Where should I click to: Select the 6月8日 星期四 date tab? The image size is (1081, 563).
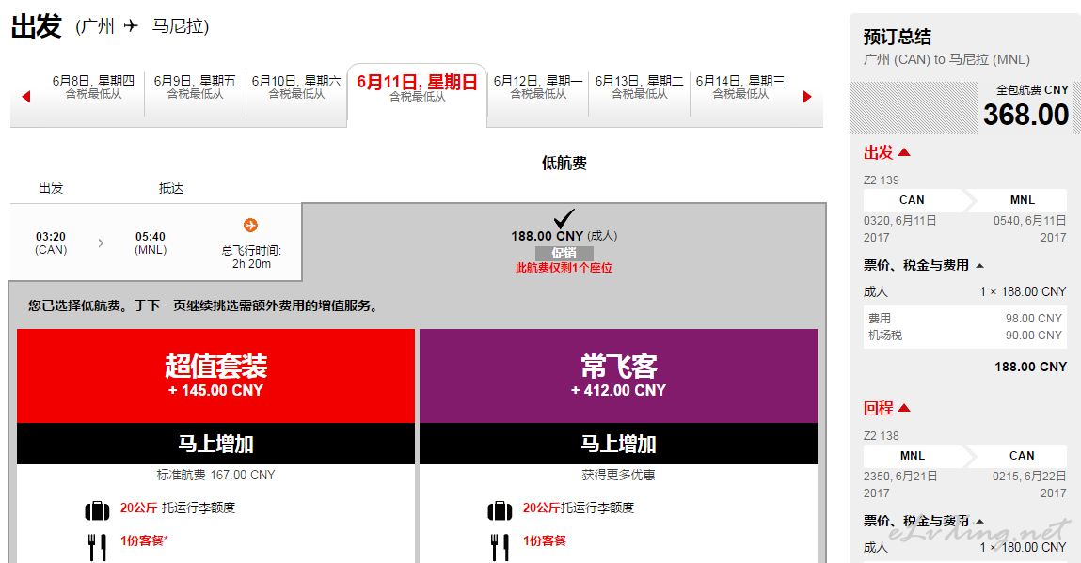93,86
